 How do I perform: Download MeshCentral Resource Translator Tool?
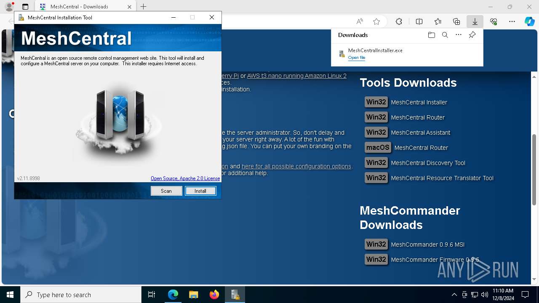coord(442,178)
